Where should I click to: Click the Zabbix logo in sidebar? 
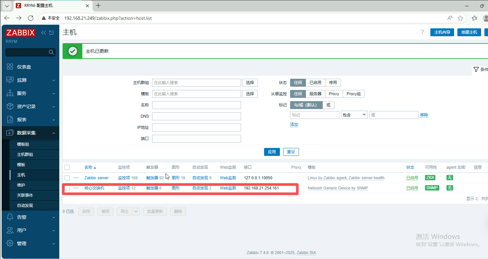[x=20, y=33]
